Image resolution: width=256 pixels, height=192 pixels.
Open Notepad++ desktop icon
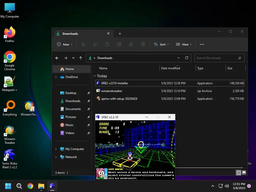pyautogui.click(x=10, y=83)
